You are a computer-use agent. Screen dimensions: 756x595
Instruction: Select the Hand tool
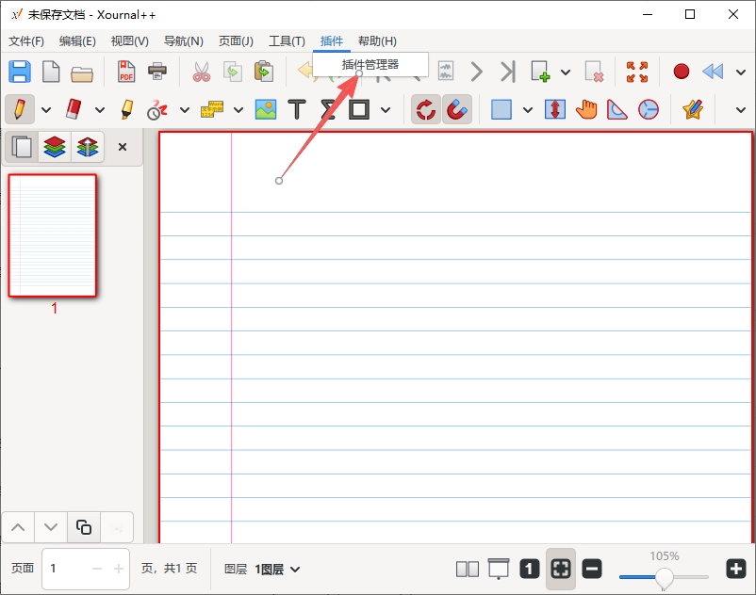point(585,109)
